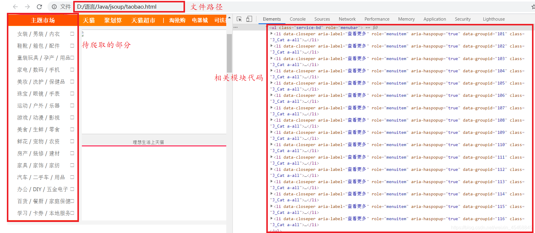Click the box icon beside 家具 / 家饰 / 家纺
This screenshot has height=233, width=535.
[72, 165]
